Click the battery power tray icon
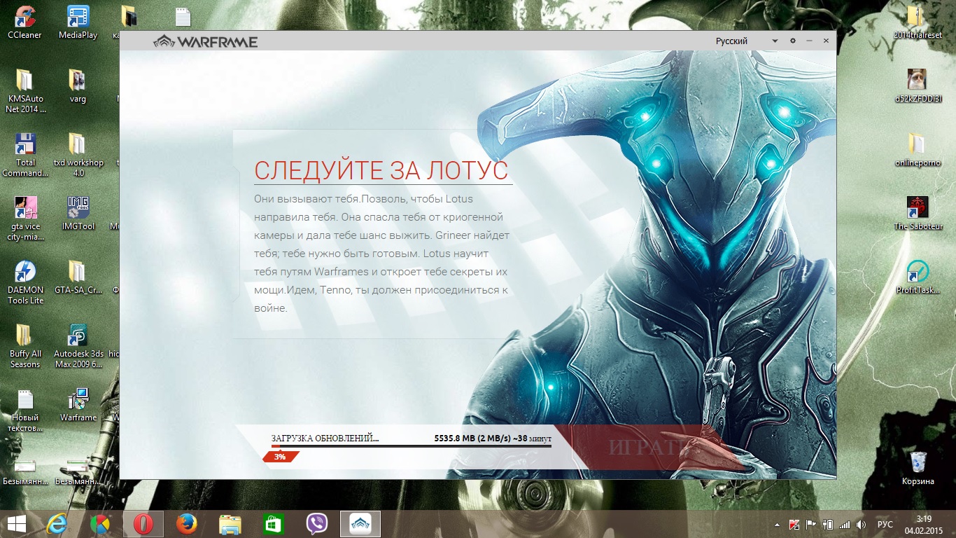 (828, 524)
